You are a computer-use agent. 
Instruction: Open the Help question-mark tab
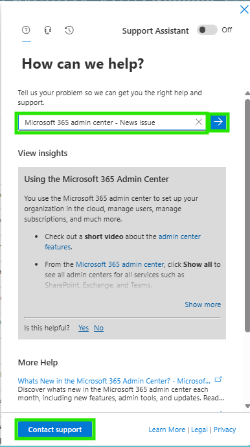tap(26, 30)
